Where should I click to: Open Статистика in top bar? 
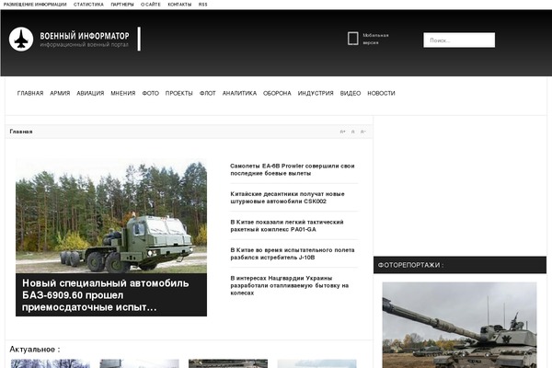(x=88, y=5)
